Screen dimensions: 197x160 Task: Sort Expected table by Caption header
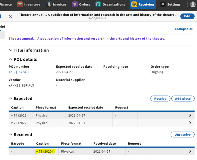(17, 107)
